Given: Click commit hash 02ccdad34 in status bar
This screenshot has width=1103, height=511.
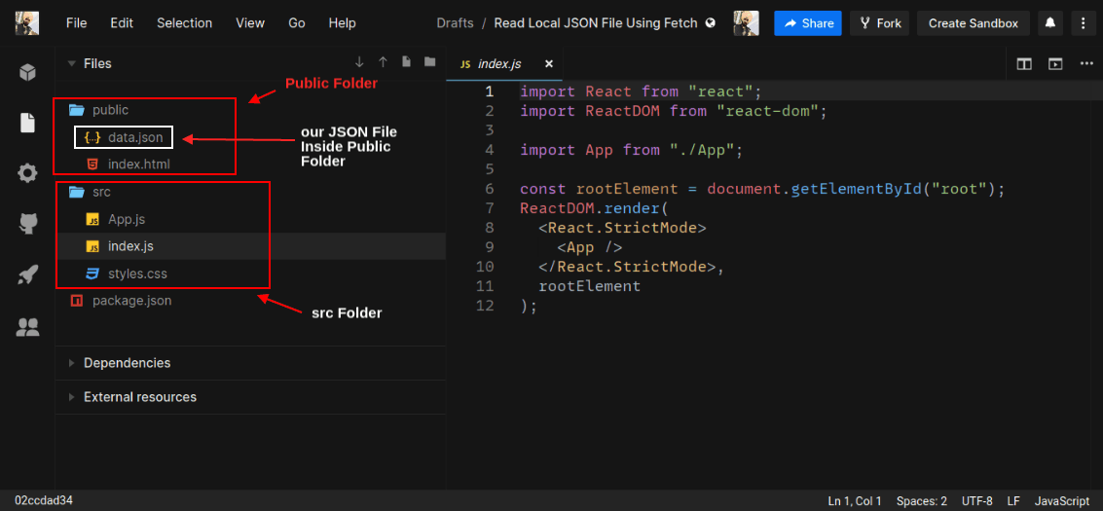Looking at the screenshot, I should (44, 501).
